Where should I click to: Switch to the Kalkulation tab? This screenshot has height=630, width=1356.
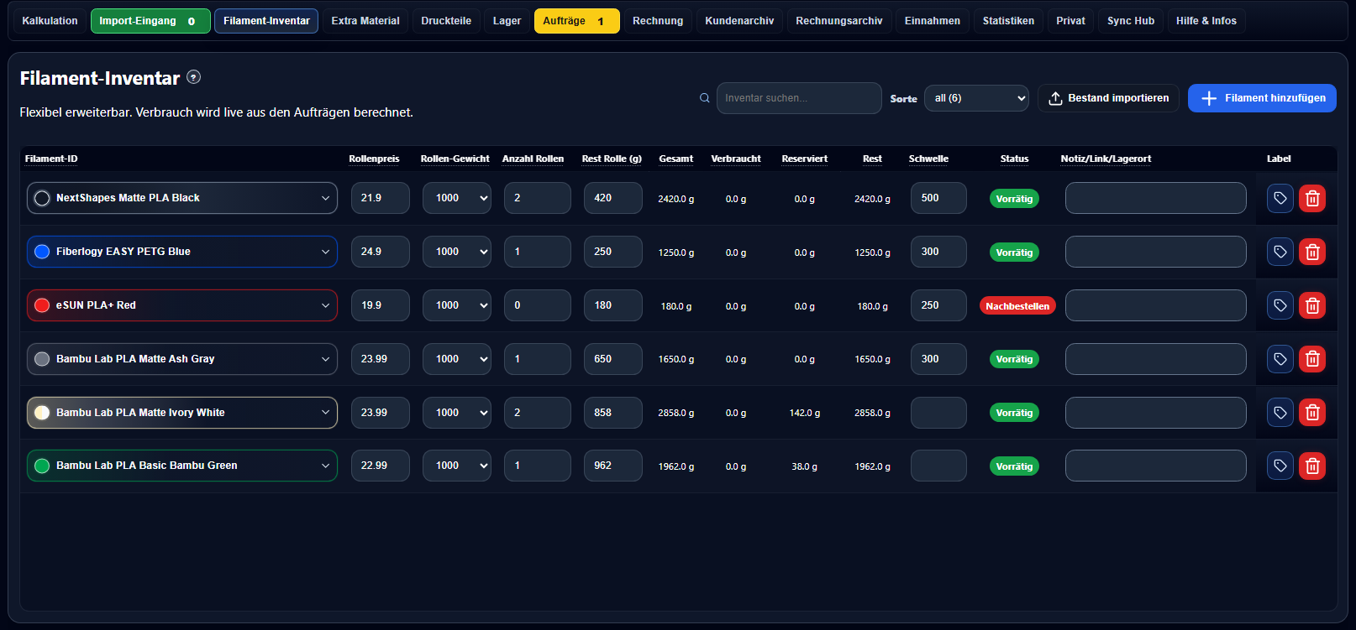[x=50, y=21]
